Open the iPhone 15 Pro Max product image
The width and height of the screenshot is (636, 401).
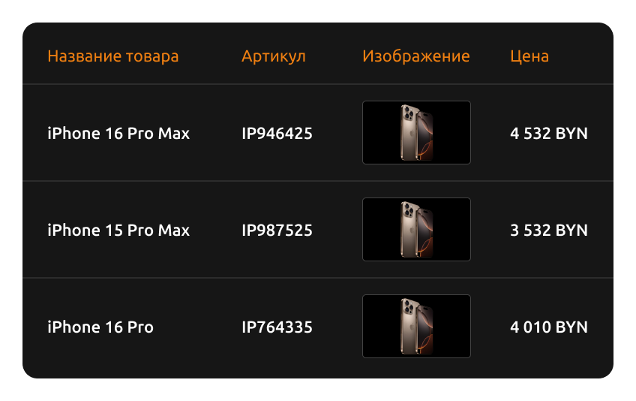(x=416, y=229)
